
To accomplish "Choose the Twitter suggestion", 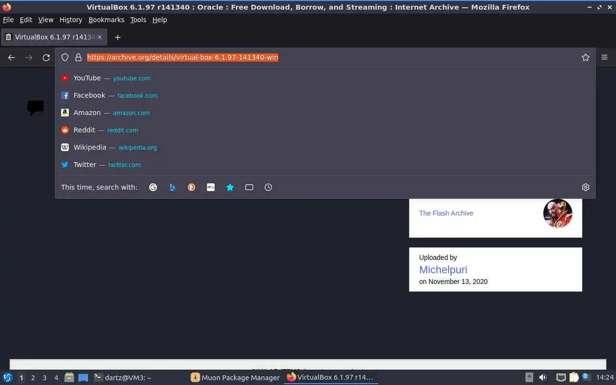I will [x=325, y=165].
